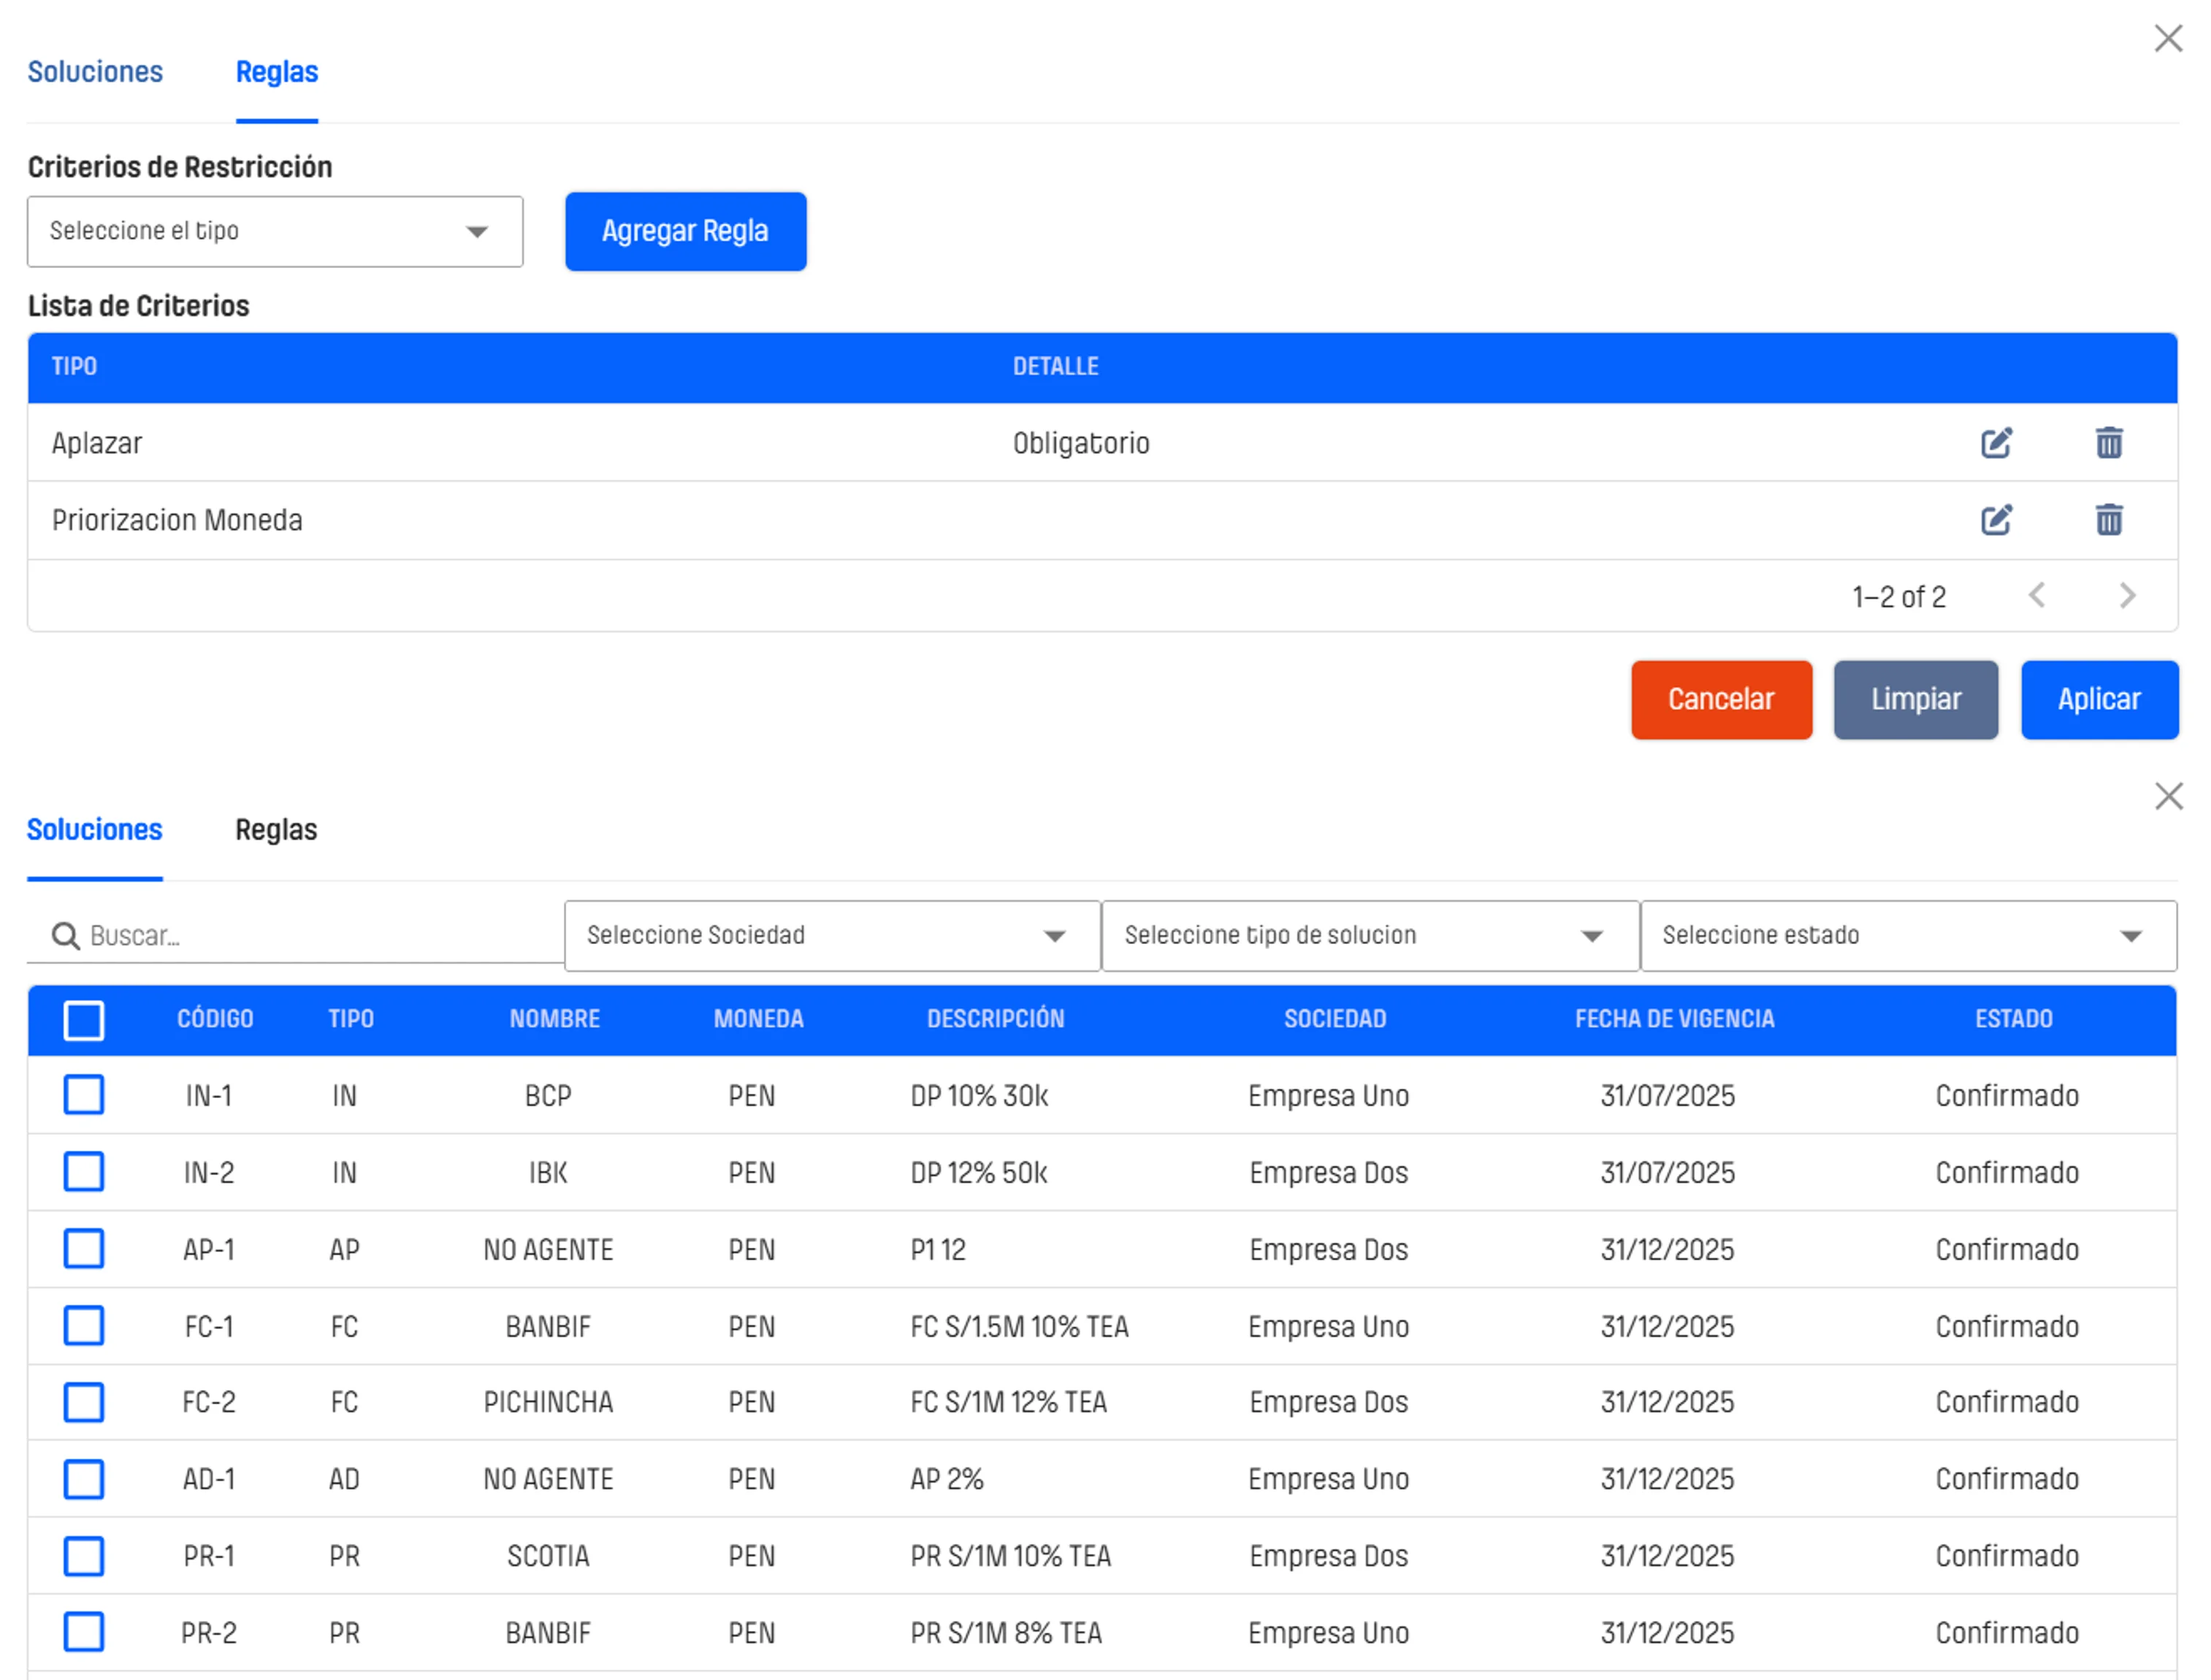
Task: Switch to Reglas tab in lower panel
Action: coord(276,830)
